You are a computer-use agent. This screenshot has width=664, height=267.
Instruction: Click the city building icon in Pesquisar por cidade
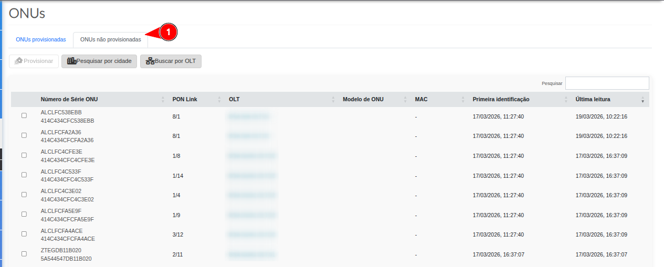coord(71,61)
